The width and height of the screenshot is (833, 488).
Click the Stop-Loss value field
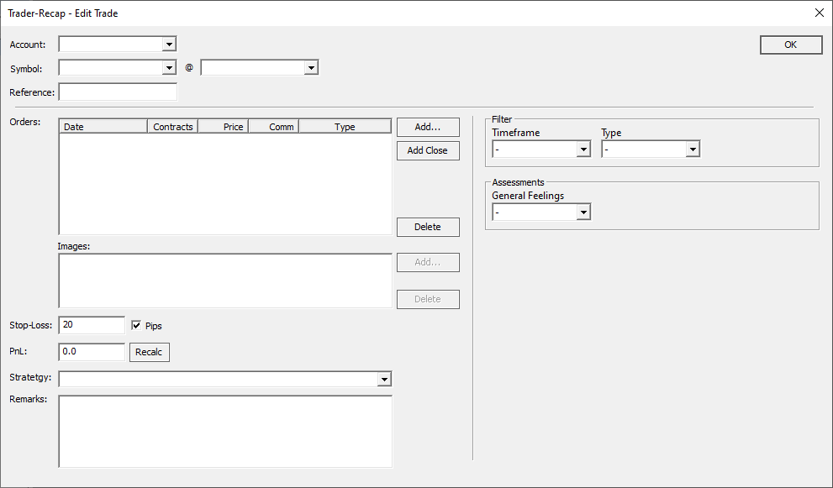click(x=92, y=325)
